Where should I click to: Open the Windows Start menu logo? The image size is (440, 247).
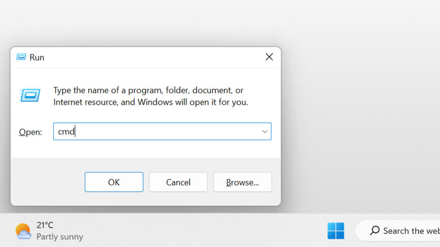336,231
